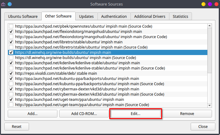Image resolution: width=220 pixels, height=135 pixels.
Task: Select kdenlive-stable impish main entry text
Action: tap(77, 63)
